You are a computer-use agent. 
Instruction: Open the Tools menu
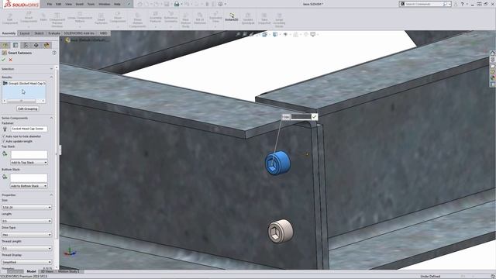coord(91,4)
